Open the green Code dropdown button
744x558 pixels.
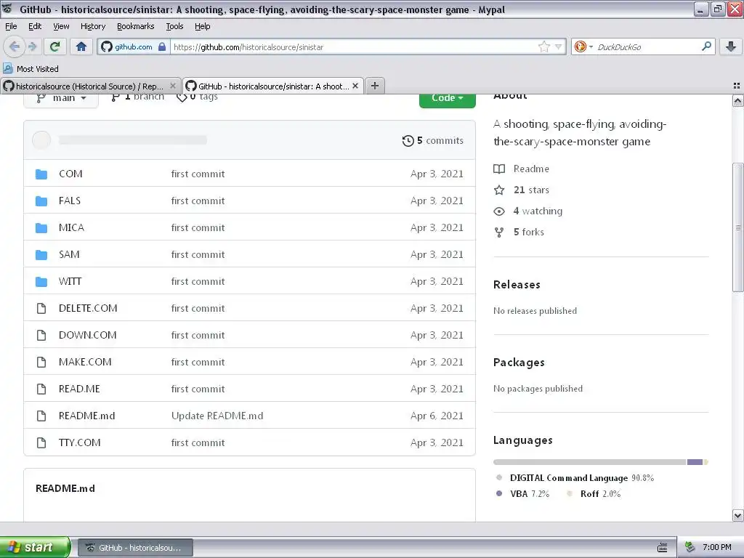[x=447, y=100]
